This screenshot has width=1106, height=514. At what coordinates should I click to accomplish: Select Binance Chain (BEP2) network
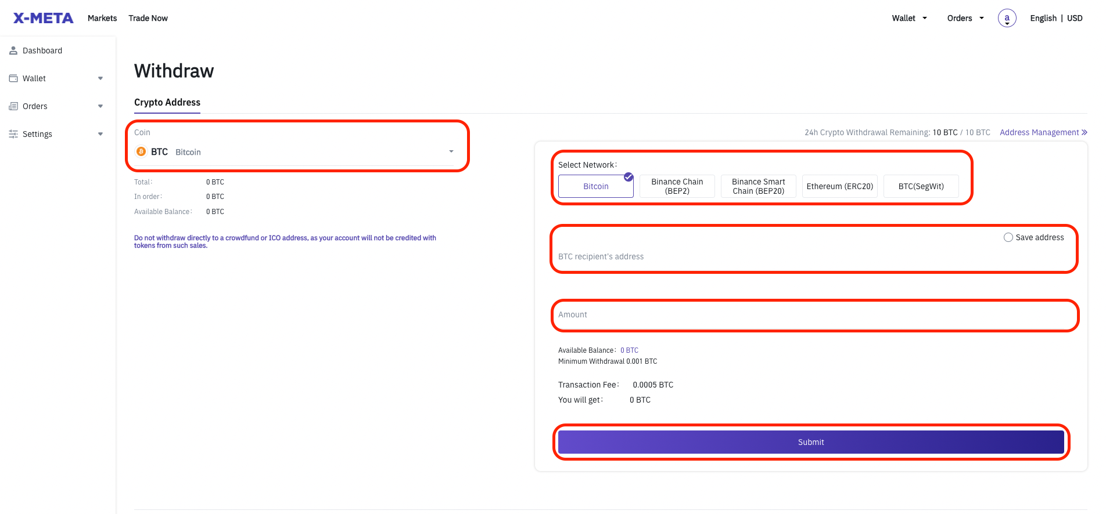[677, 186]
